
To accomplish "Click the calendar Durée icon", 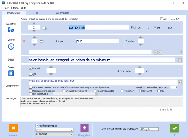I will tap(11, 73).
